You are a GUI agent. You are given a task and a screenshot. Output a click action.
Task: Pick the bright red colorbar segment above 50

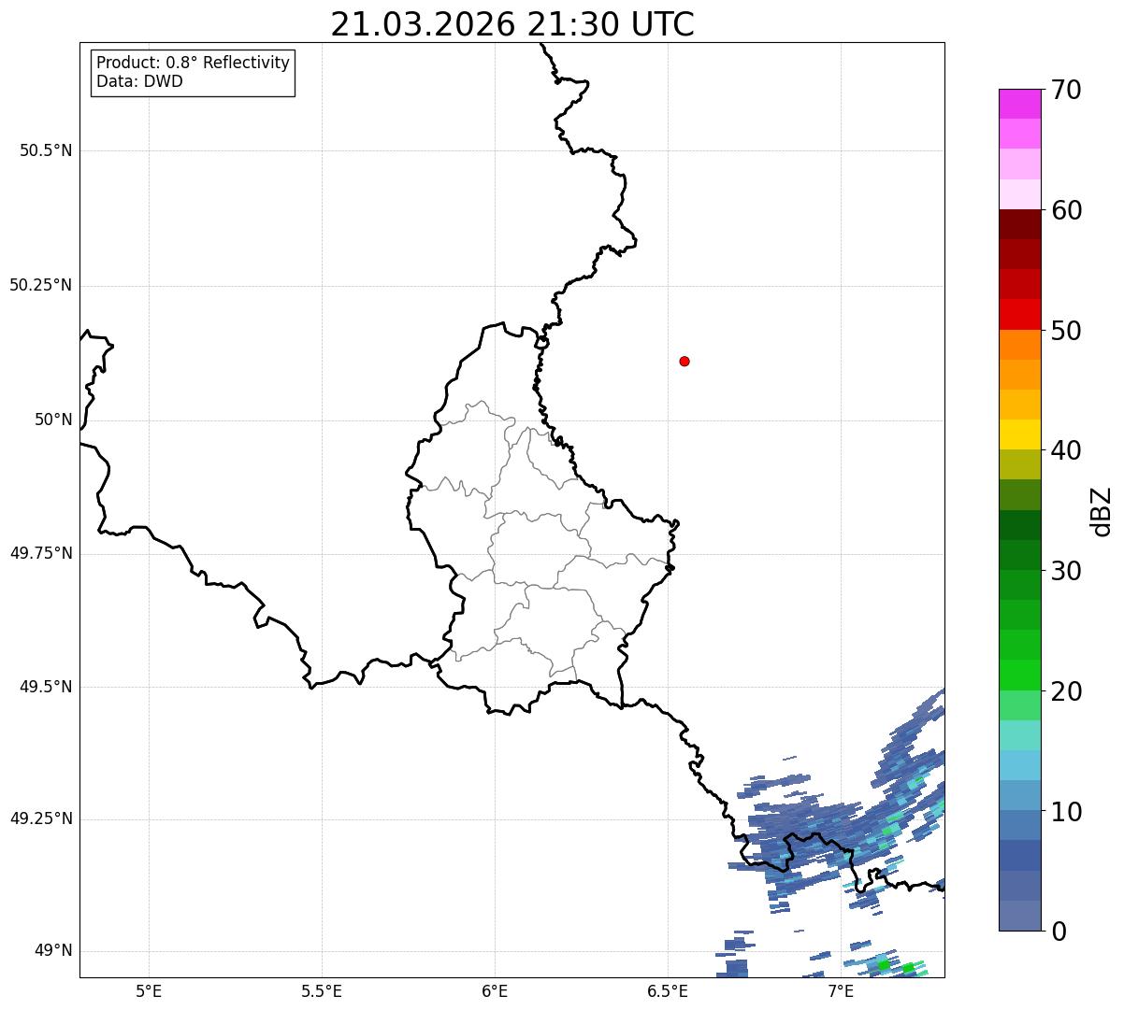(1019, 315)
